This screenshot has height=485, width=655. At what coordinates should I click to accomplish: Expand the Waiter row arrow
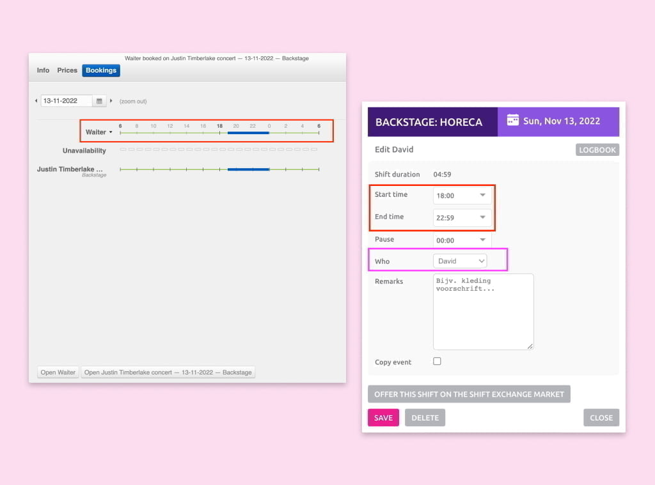(111, 132)
